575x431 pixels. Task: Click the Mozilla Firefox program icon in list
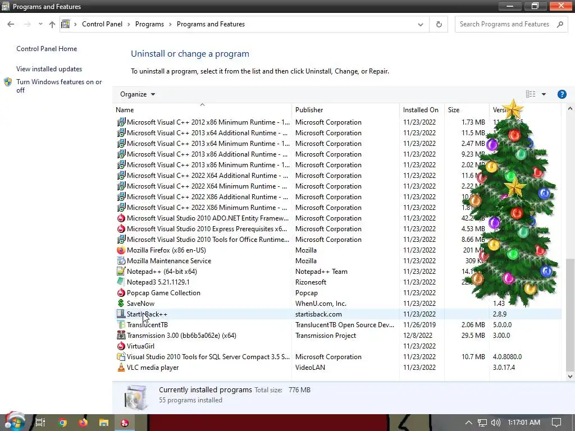tap(121, 250)
